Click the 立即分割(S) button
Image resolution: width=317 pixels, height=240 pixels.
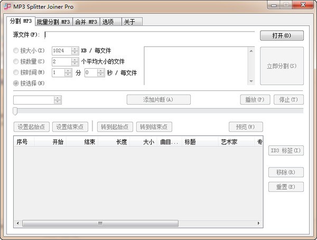(x=282, y=66)
